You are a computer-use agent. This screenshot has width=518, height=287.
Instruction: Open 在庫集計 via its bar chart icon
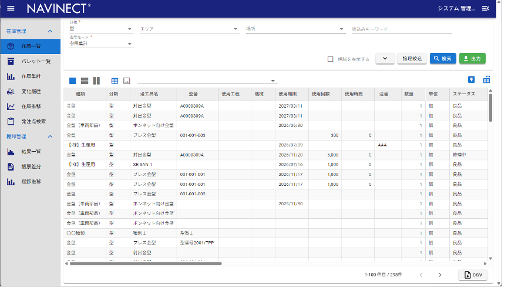11,76
